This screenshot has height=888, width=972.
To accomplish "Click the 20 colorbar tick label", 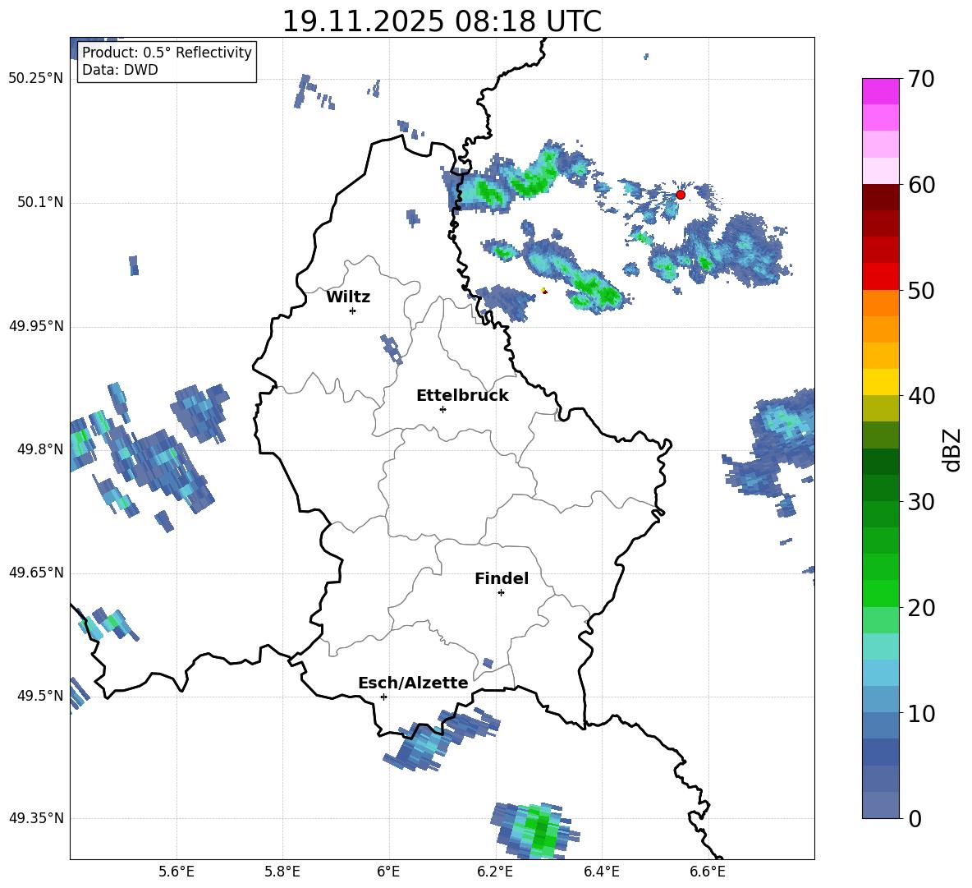I will click(x=920, y=608).
